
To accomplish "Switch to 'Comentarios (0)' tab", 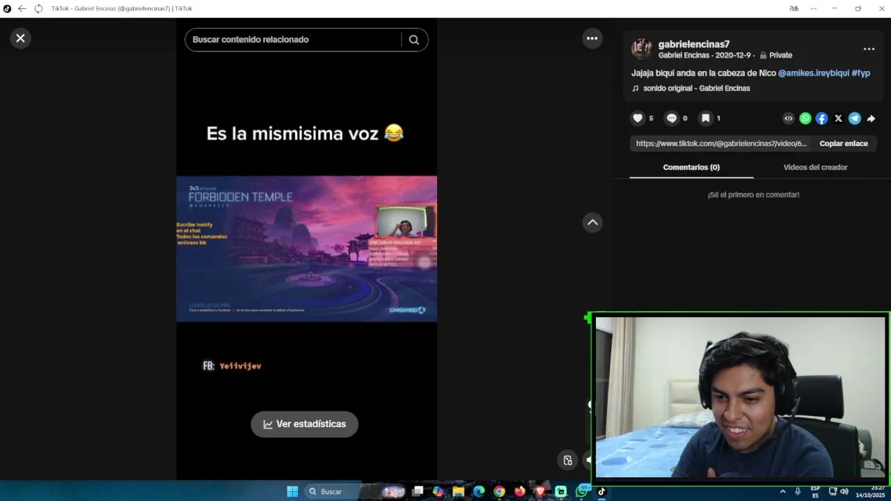I will tap(691, 167).
